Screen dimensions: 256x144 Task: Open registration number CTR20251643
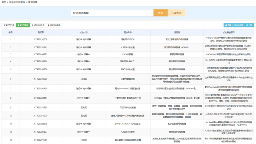pos(41,48)
